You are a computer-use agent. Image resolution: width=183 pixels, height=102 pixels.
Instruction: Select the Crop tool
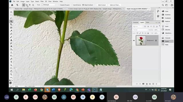point(11,25)
